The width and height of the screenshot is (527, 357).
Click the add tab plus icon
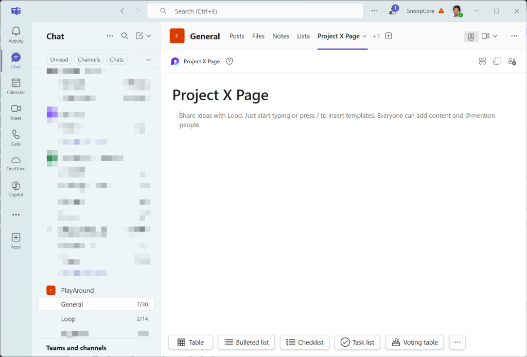[389, 36]
